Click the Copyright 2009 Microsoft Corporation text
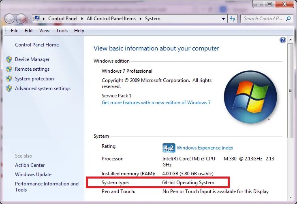Viewport: 297px width, 204px height. pyautogui.click(x=156, y=83)
